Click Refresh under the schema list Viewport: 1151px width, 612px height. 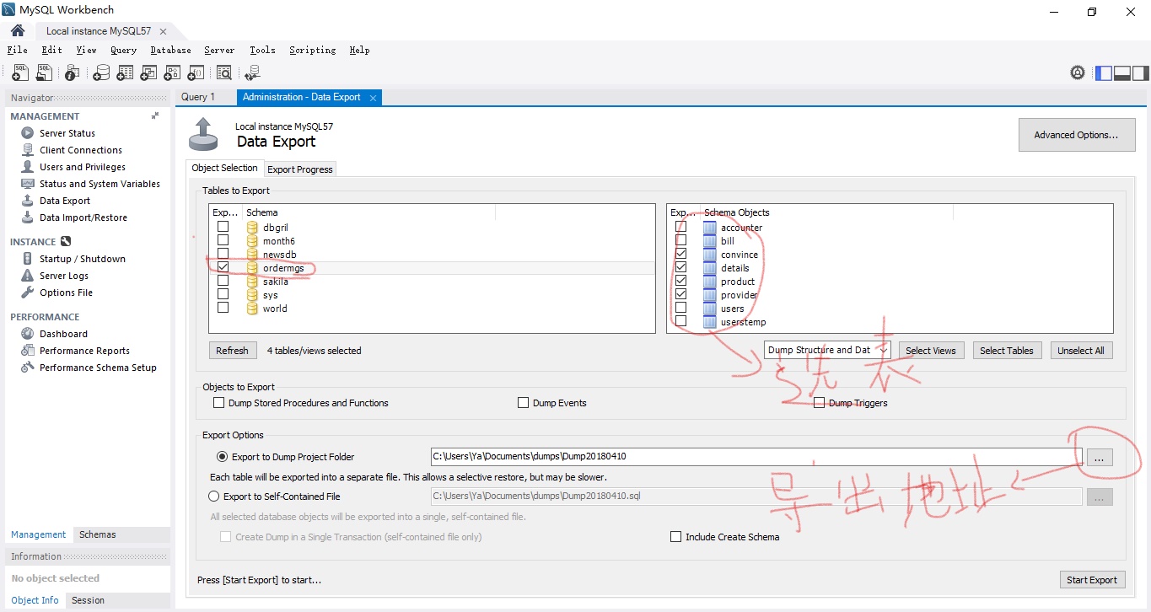click(x=233, y=351)
